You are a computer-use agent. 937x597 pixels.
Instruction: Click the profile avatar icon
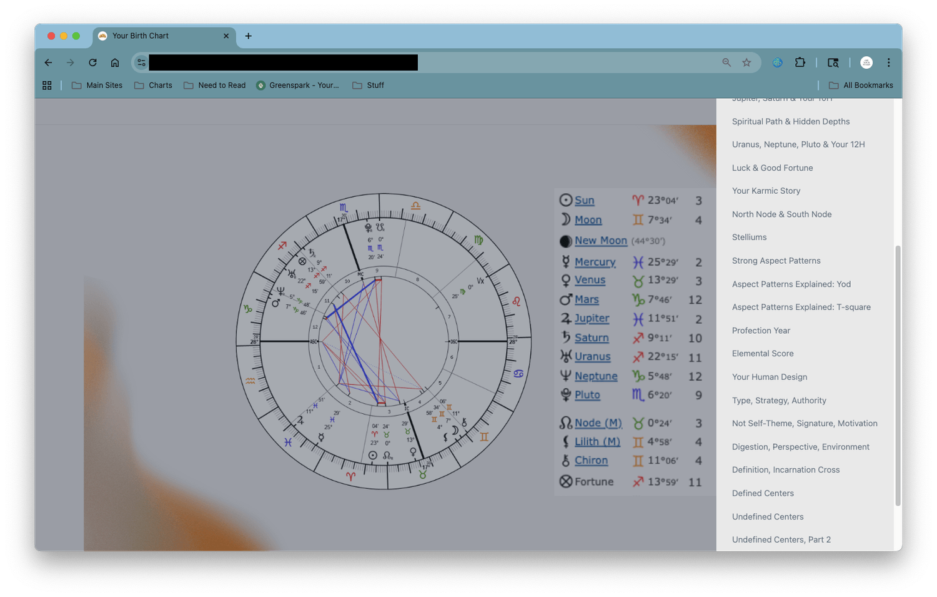866,63
